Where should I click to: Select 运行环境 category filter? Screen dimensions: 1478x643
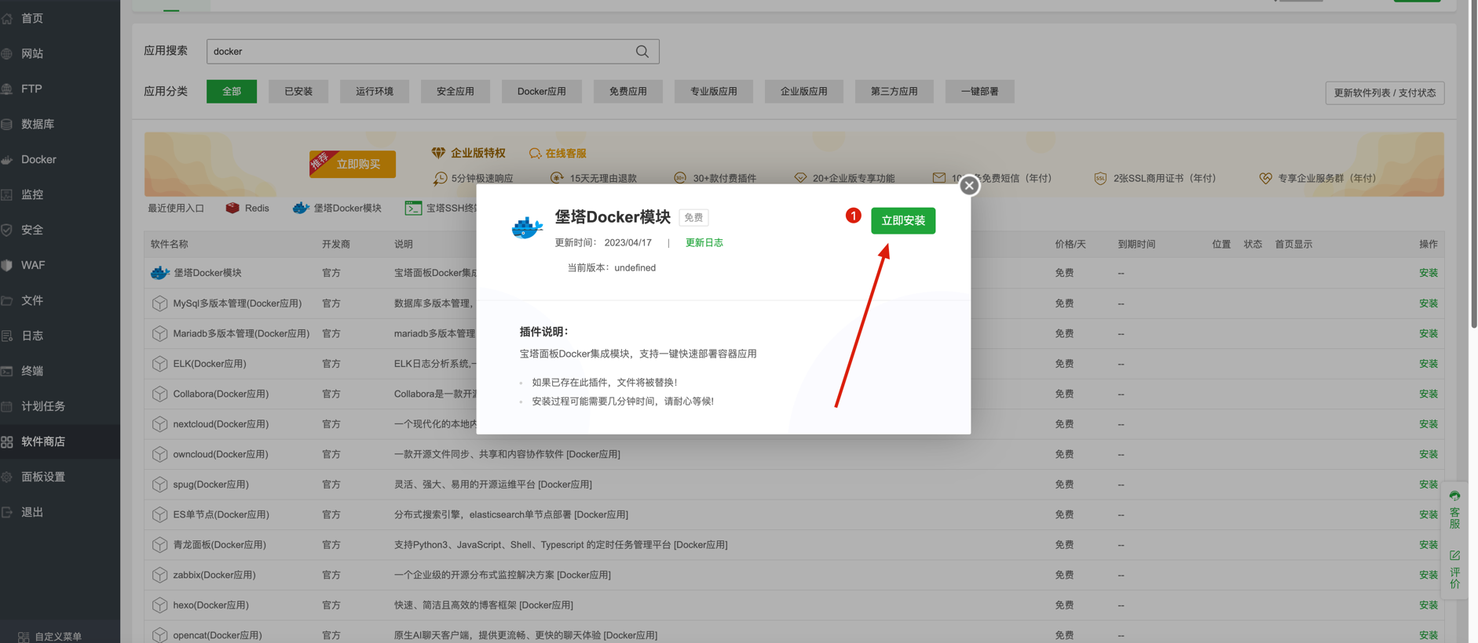(375, 92)
